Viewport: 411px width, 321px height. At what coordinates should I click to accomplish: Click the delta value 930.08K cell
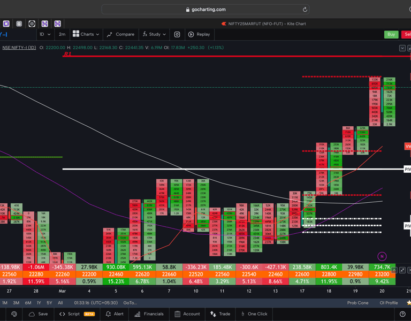(116, 267)
